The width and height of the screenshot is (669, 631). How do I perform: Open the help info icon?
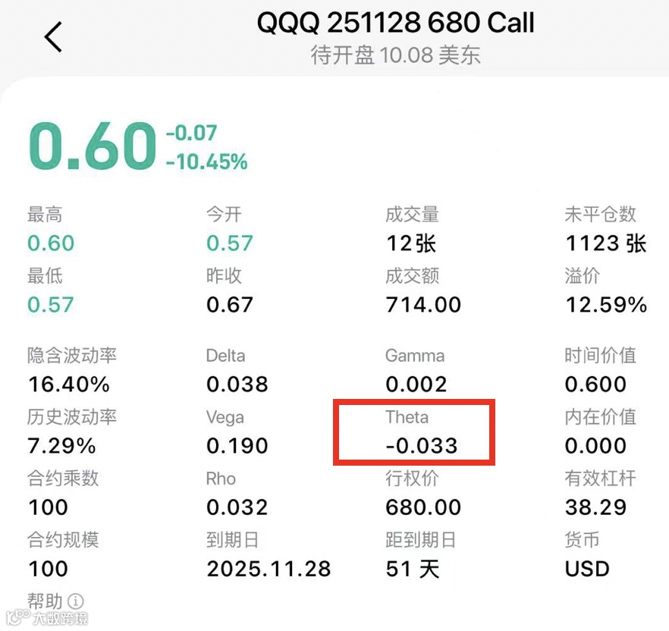pyautogui.click(x=76, y=601)
